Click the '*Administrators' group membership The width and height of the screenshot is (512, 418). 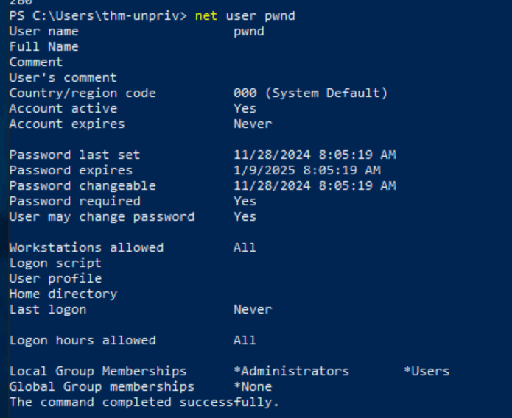pyautogui.click(x=291, y=372)
